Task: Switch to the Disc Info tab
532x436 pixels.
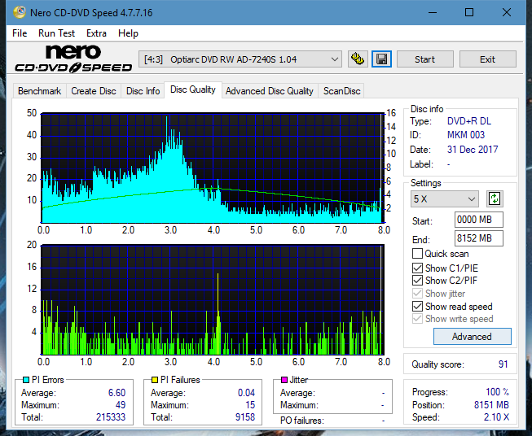Action: pos(143,91)
